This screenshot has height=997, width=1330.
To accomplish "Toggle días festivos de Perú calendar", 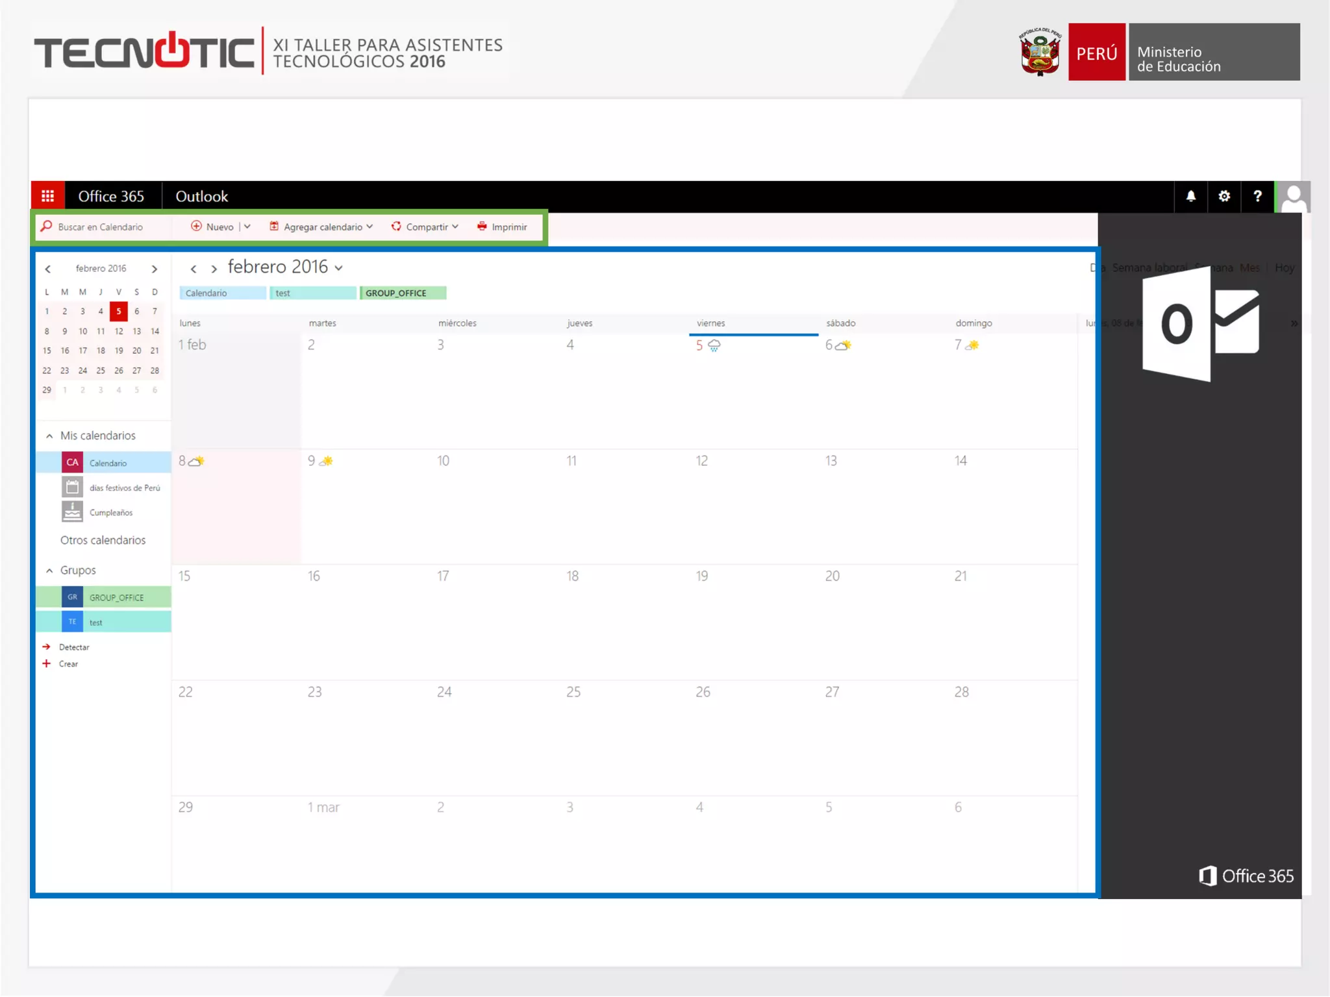I will tap(123, 487).
